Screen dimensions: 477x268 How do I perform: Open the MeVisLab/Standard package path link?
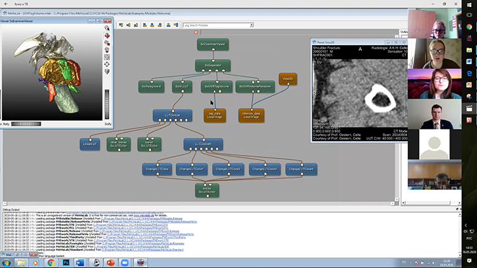pyautogui.click(x=142, y=250)
